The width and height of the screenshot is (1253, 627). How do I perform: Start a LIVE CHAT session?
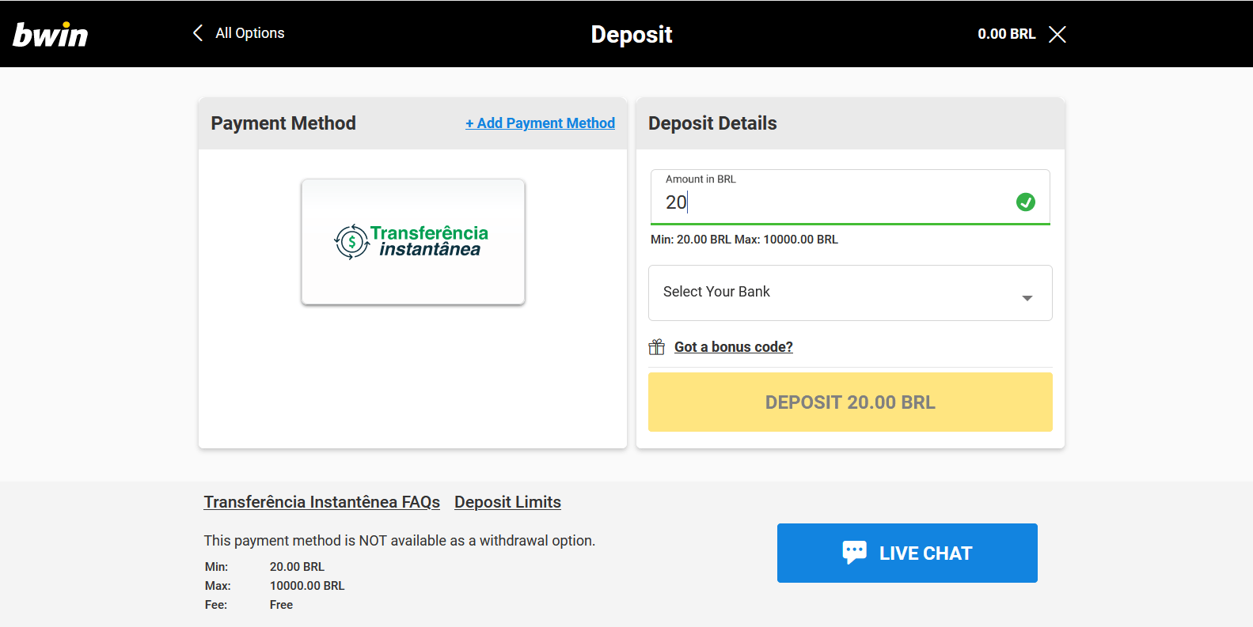(907, 553)
